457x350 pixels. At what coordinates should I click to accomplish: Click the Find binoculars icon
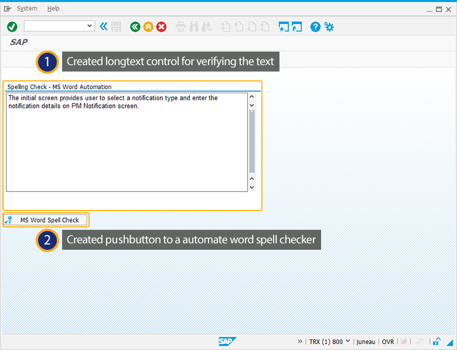pyautogui.click(x=194, y=27)
